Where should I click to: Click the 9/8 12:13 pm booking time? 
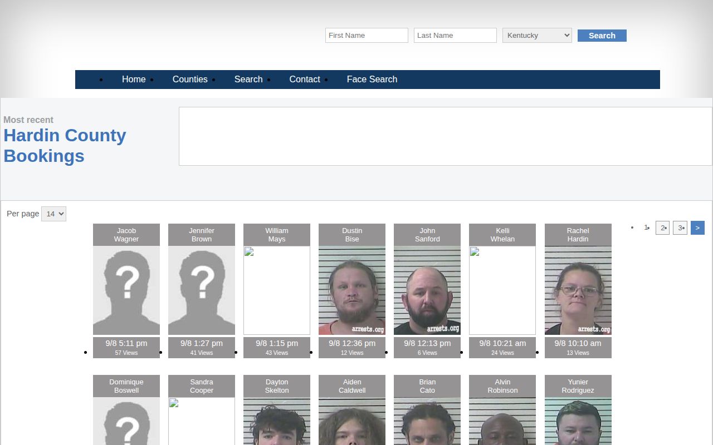click(427, 343)
